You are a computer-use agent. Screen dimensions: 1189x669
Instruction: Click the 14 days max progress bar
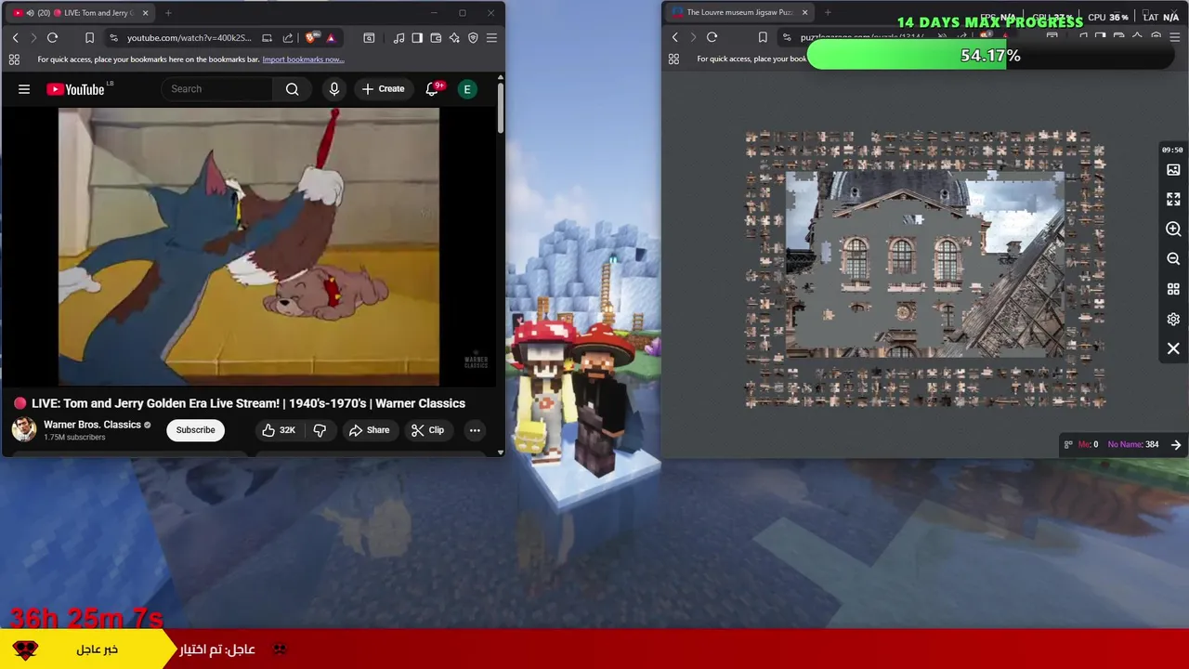(x=990, y=56)
